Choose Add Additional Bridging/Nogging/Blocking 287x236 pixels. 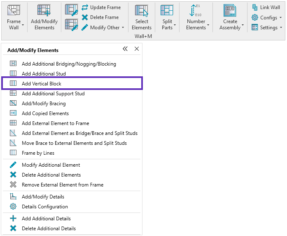click(69, 64)
